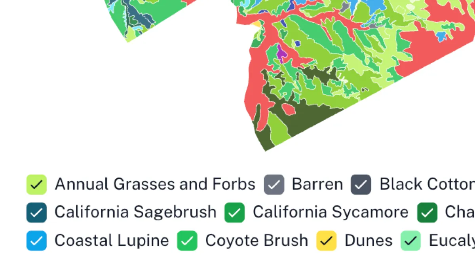This screenshot has height=267, width=475.
Task: Disable the Black Cottonwood checkbox
Action: coord(361,185)
